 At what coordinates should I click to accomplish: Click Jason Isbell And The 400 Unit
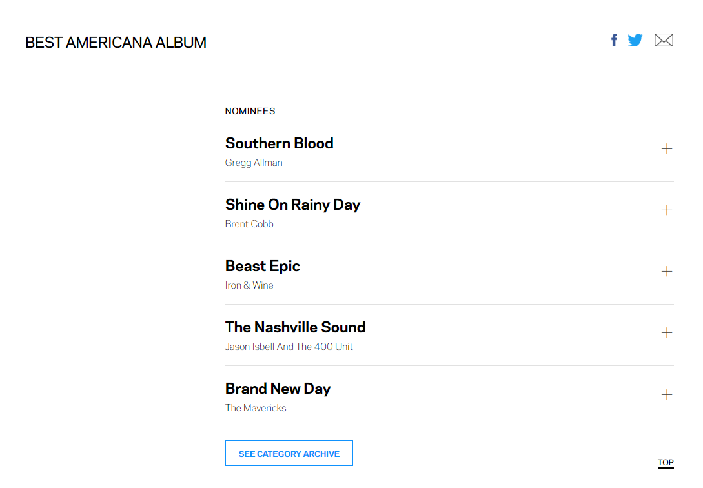(289, 347)
